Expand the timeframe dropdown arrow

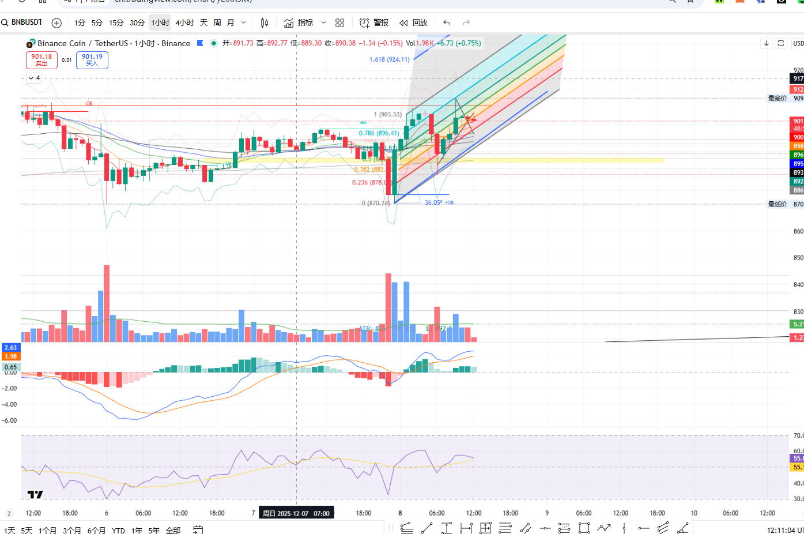pyautogui.click(x=244, y=22)
